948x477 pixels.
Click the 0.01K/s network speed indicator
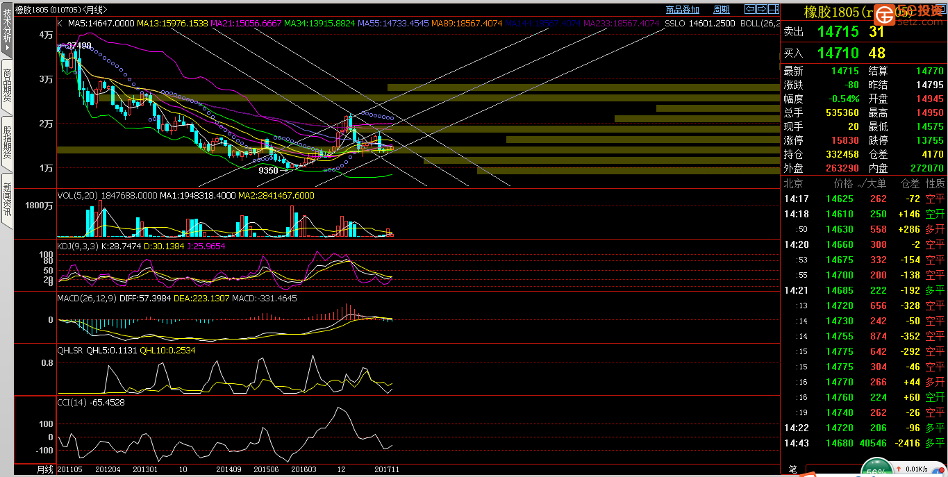click(917, 471)
